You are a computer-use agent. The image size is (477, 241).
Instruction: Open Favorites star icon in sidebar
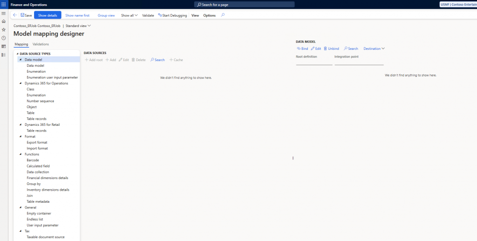[4, 29]
